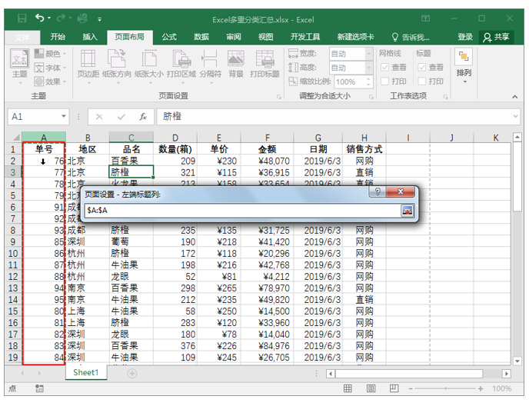Select column D header
This screenshot has height=406, width=529.
tap(175, 138)
